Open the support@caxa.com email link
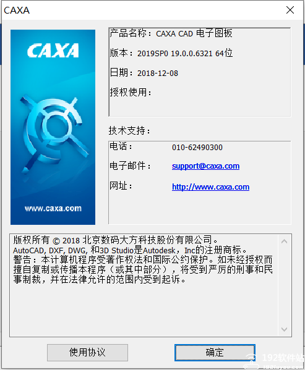This screenshot has height=370, width=305. click(x=205, y=166)
